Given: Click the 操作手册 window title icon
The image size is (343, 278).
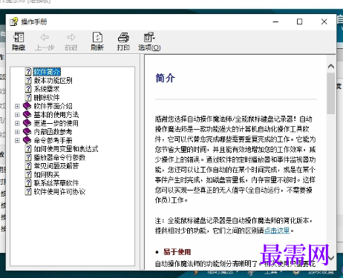Looking at the screenshot, I should pos(14,21).
